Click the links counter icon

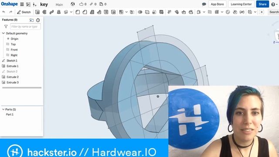(x=93, y=4)
